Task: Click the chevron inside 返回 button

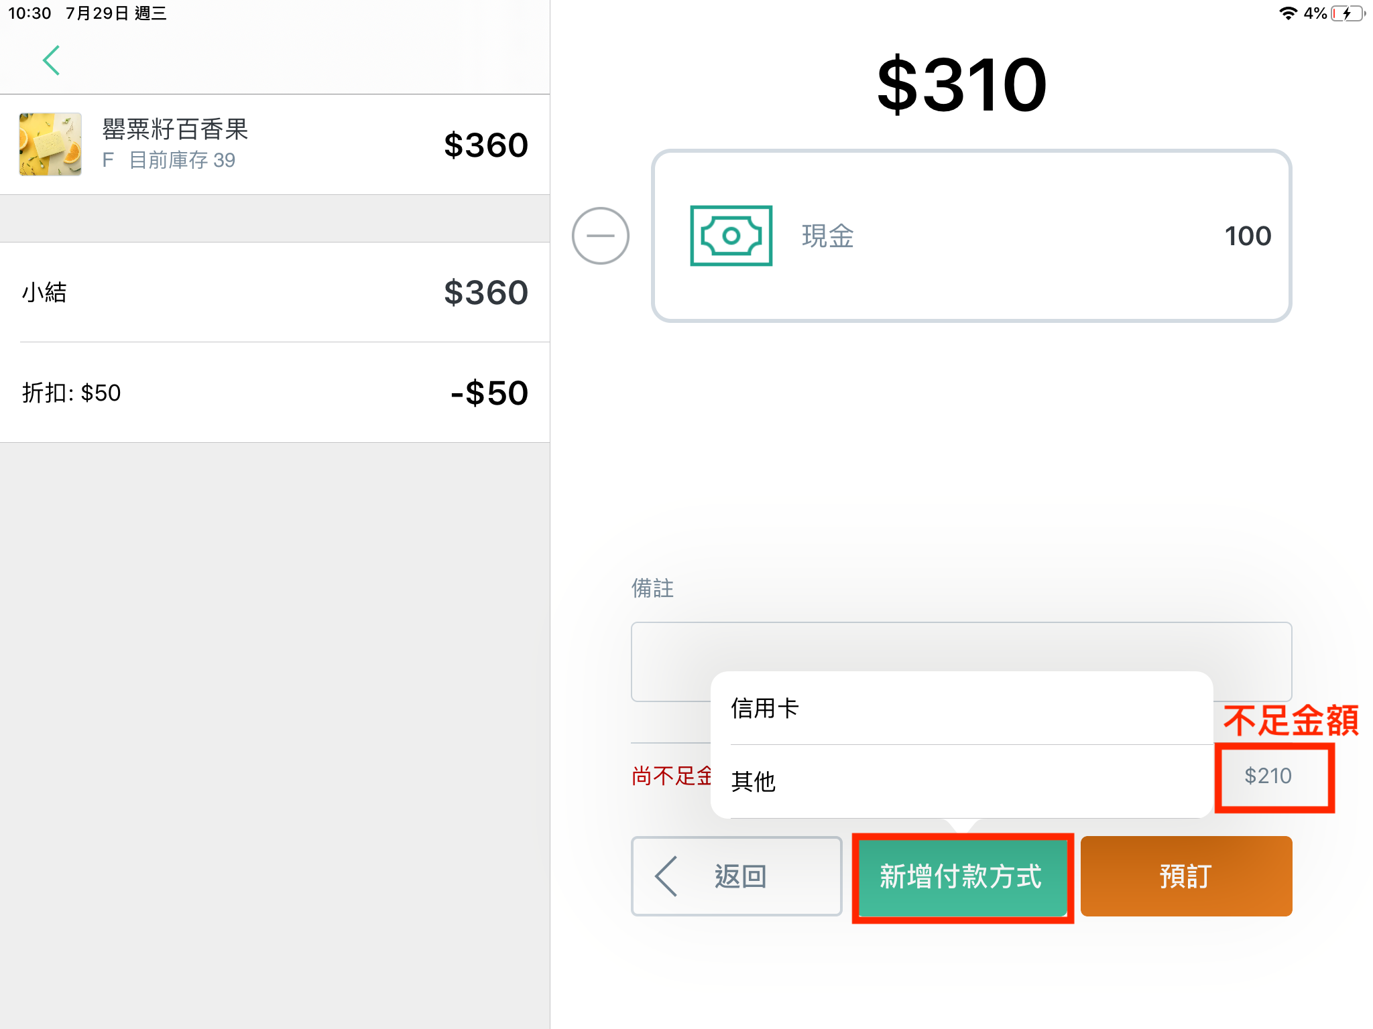Action: coord(666,876)
